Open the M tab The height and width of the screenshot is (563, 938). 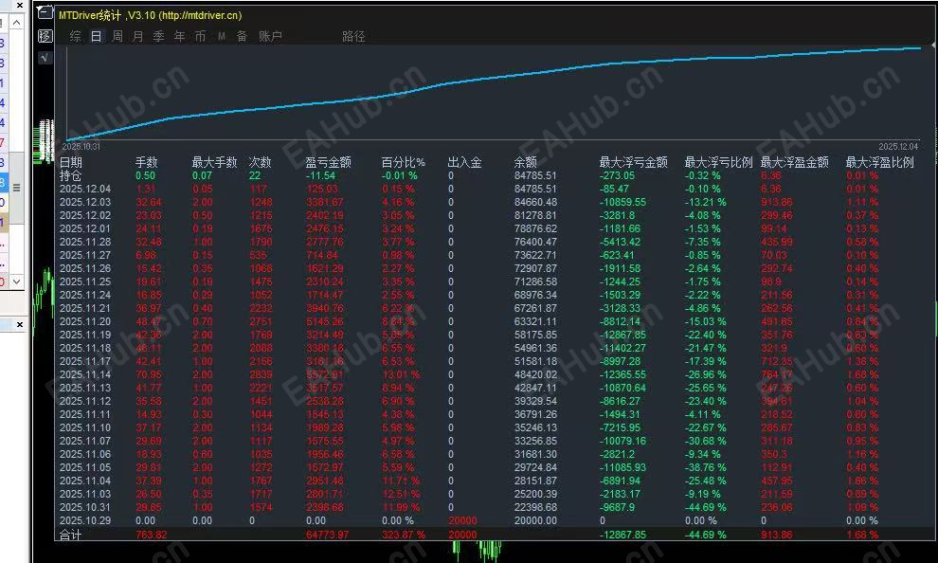coord(222,36)
